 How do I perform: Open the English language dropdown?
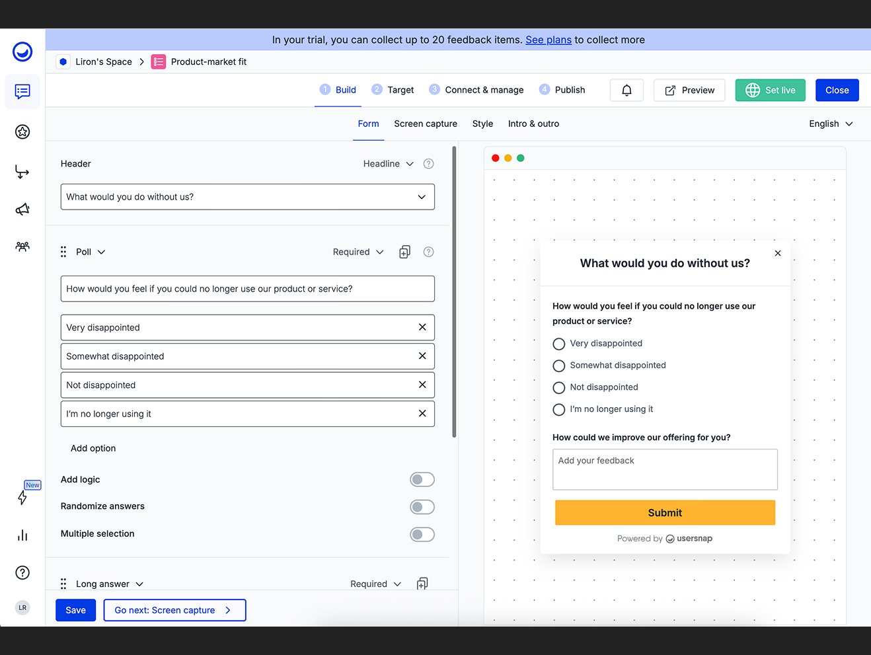pyautogui.click(x=831, y=124)
